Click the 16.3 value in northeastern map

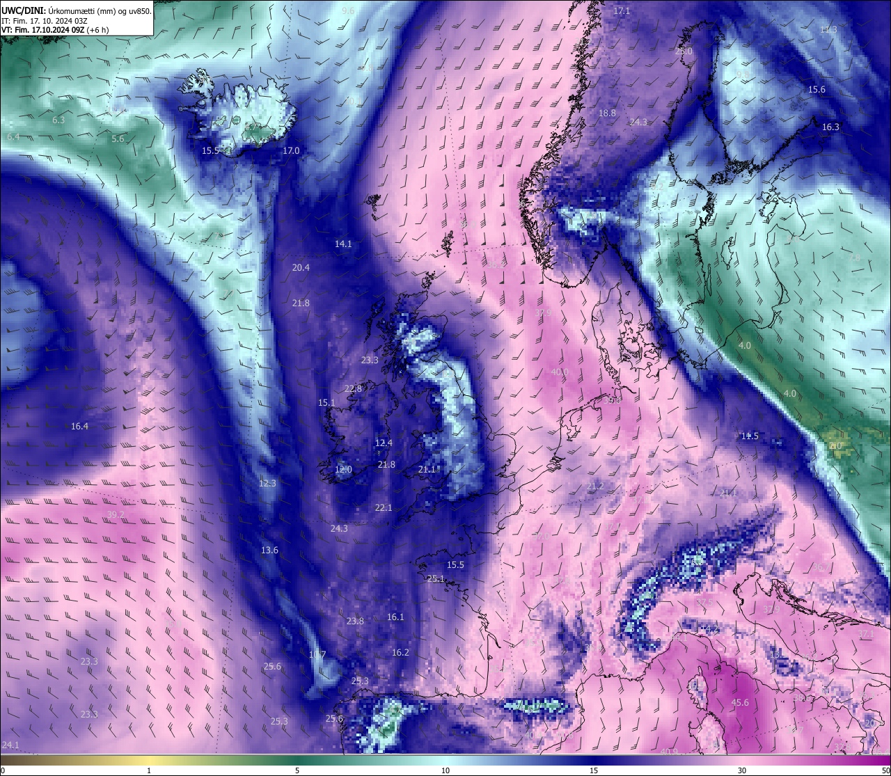pos(830,127)
